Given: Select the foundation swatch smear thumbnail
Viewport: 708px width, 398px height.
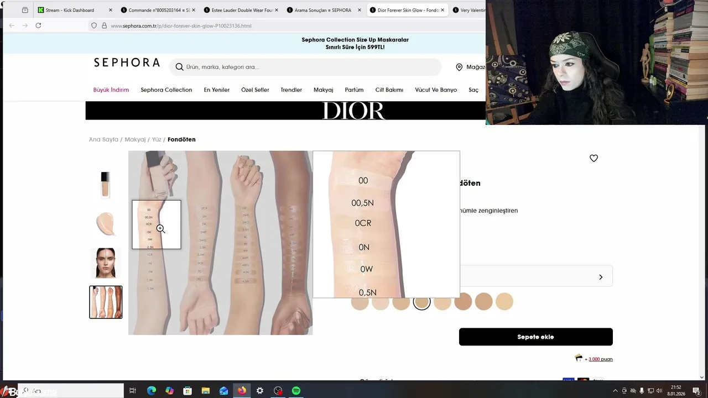Looking at the screenshot, I should [x=106, y=224].
